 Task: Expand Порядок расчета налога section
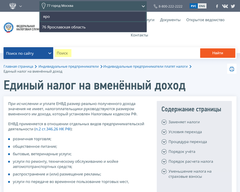190,161
